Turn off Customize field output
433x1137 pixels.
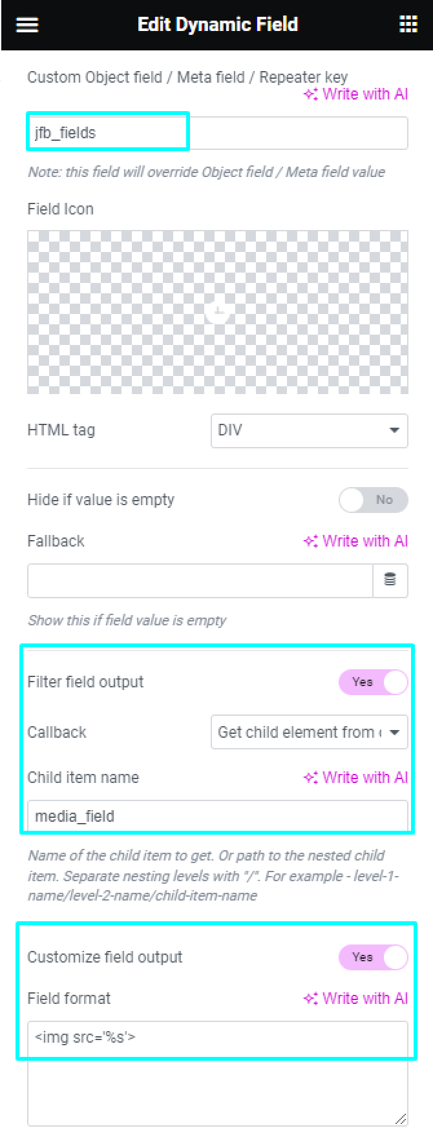coord(373,957)
